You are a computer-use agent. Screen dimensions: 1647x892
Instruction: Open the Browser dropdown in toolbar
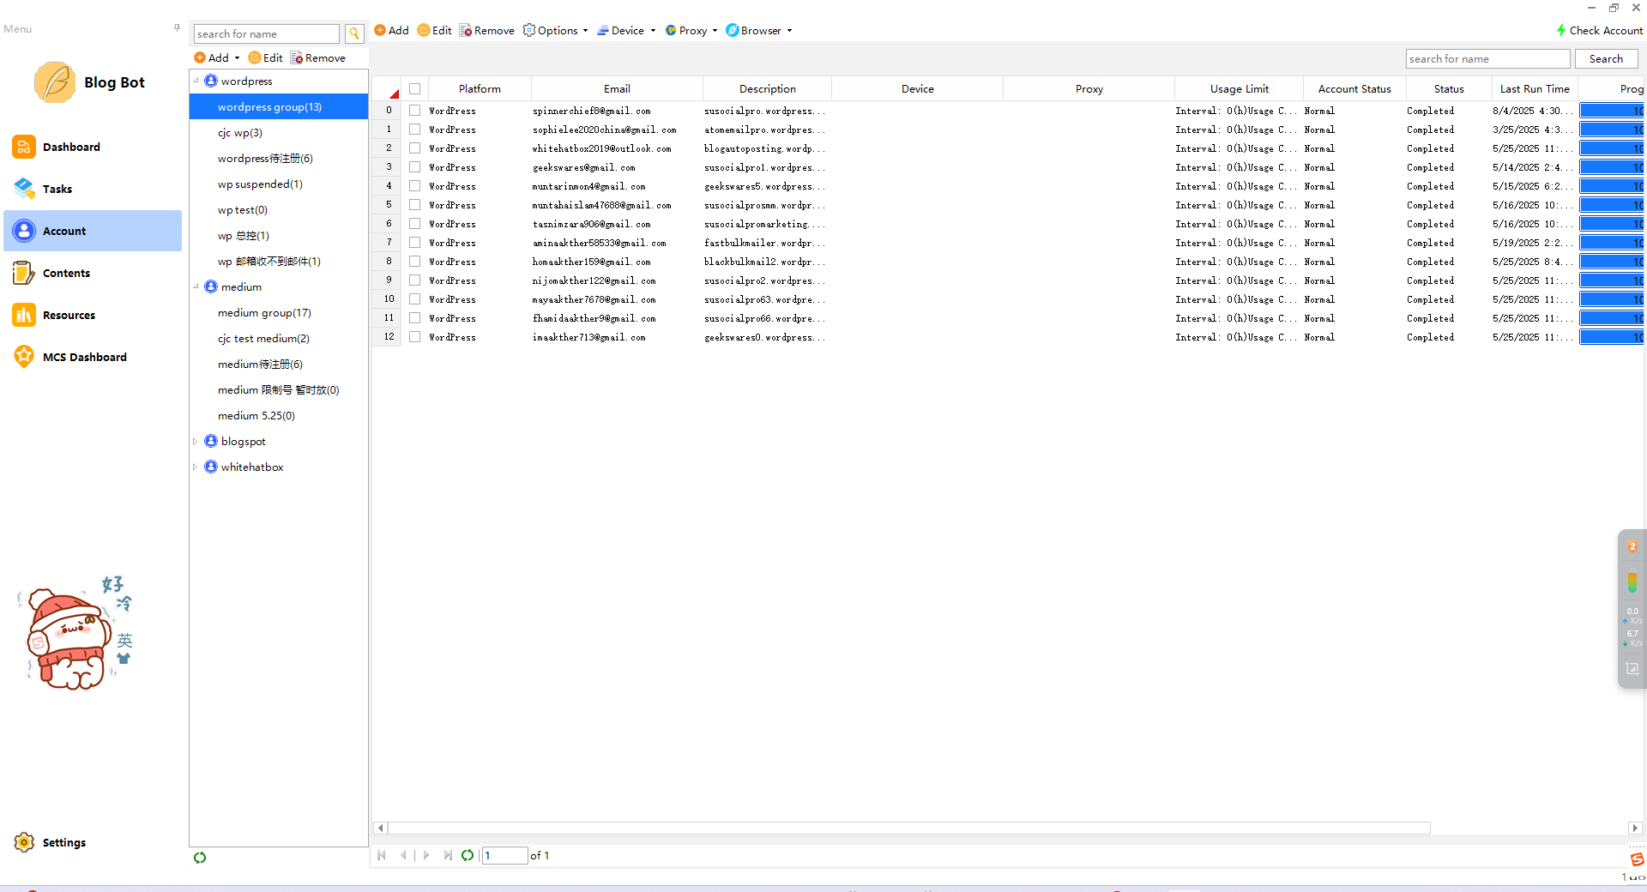click(759, 30)
